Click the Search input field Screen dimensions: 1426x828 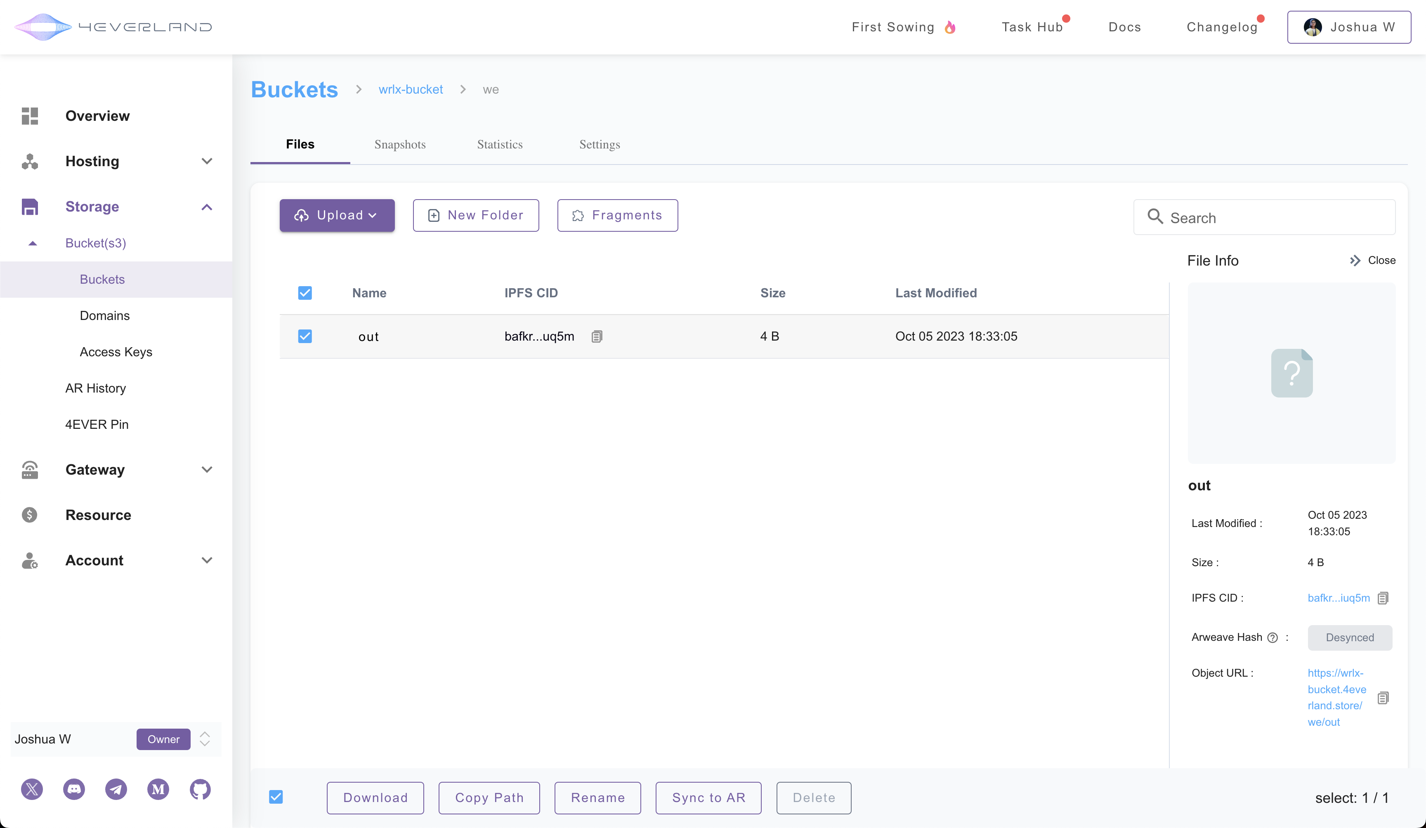[1273, 218]
